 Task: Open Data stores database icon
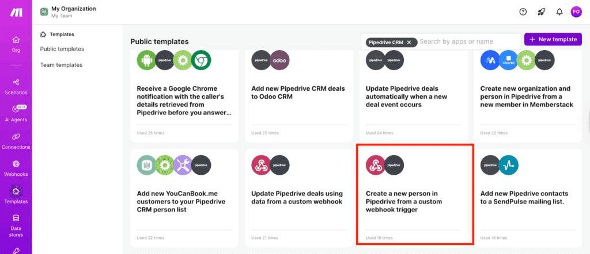pos(16,218)
